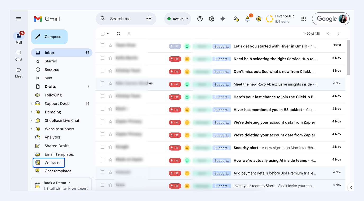Click the FRT badge on the Hiver in Gmail row
The image size is (364, 201).
coord(175,46)
